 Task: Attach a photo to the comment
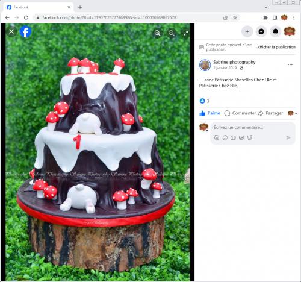point(233,137)
